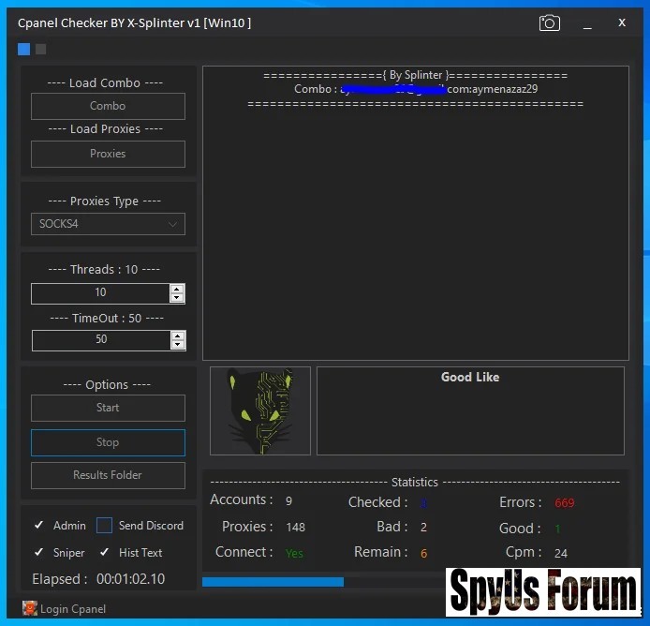The width and height of the screenshot is (650, 626).
Task: Open the Results Folder
Action: pos(108,475)
